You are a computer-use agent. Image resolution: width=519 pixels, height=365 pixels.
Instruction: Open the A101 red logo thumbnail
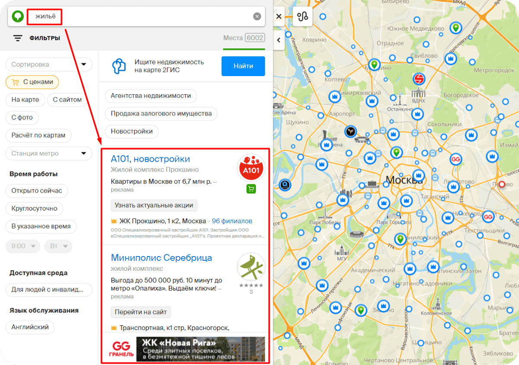(251, 166)
